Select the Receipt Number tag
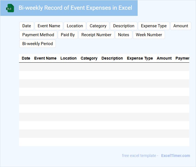Screen dimensions: 196x167 (x=96, y=35)
